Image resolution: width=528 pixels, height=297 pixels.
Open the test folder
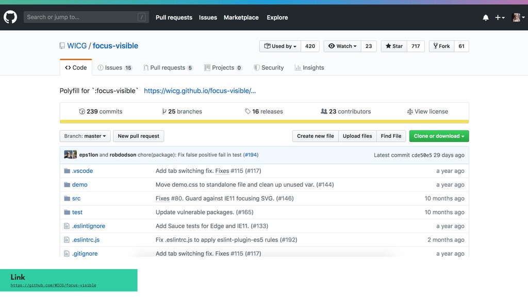(77, 212)
